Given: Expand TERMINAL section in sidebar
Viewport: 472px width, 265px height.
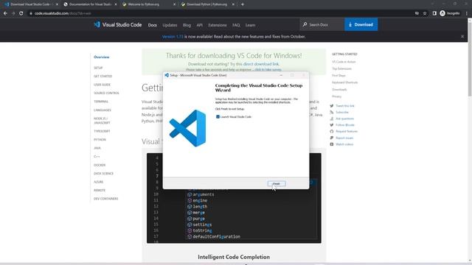Looking at the screenshot, I should click(x=101, y=102).
